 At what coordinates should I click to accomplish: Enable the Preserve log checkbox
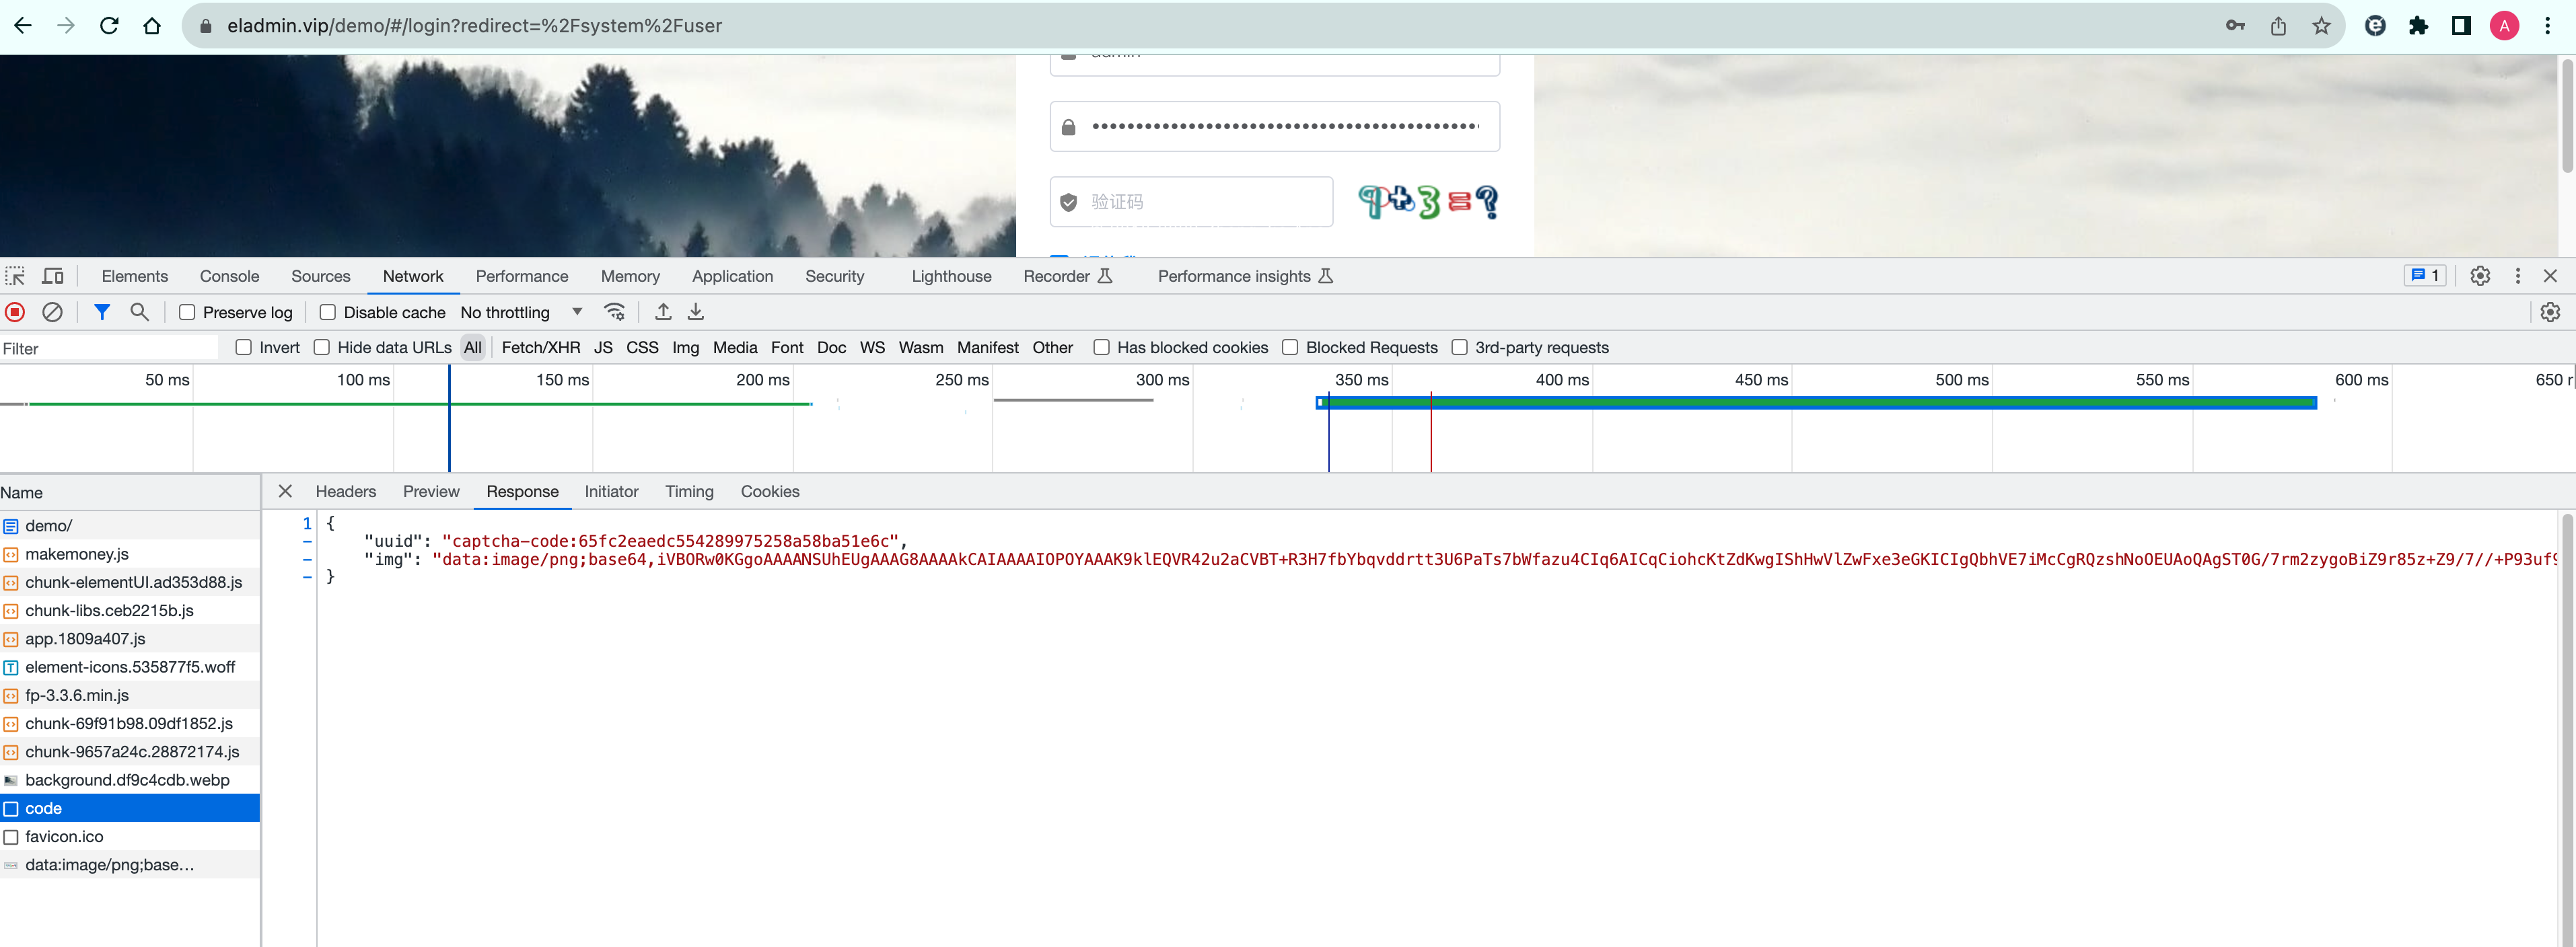click(x=187, y=312)
